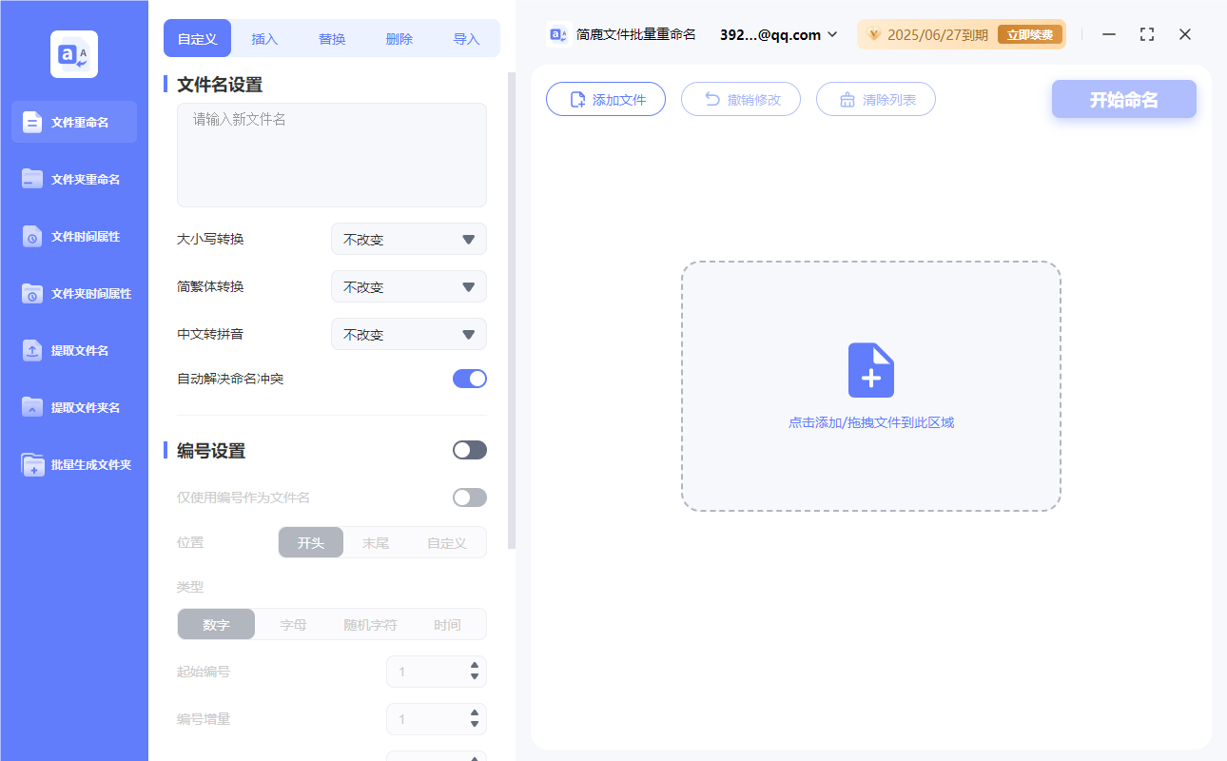1227x761 pixels.
Task: Select the 文件时间属性 sidebar icon
Action: pos(73,236)
